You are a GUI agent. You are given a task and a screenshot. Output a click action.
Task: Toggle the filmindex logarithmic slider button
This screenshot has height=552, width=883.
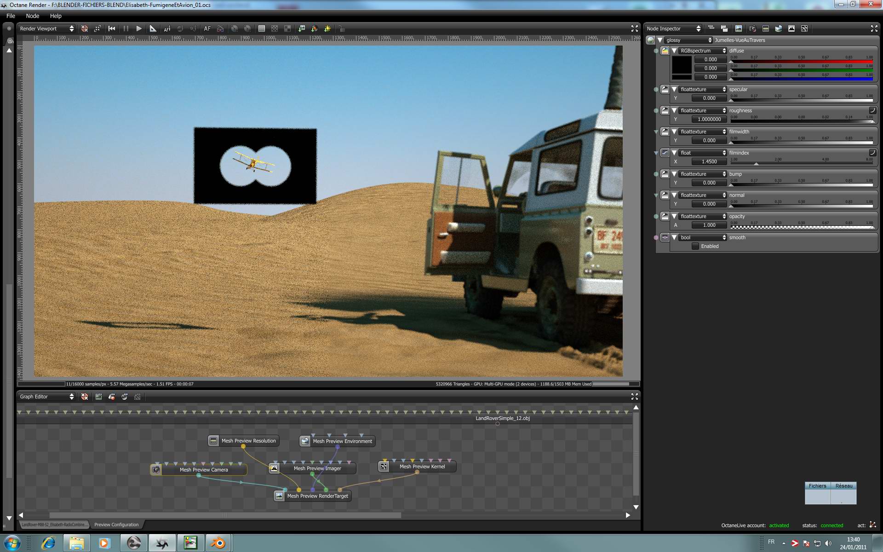[x=872, y=153]
